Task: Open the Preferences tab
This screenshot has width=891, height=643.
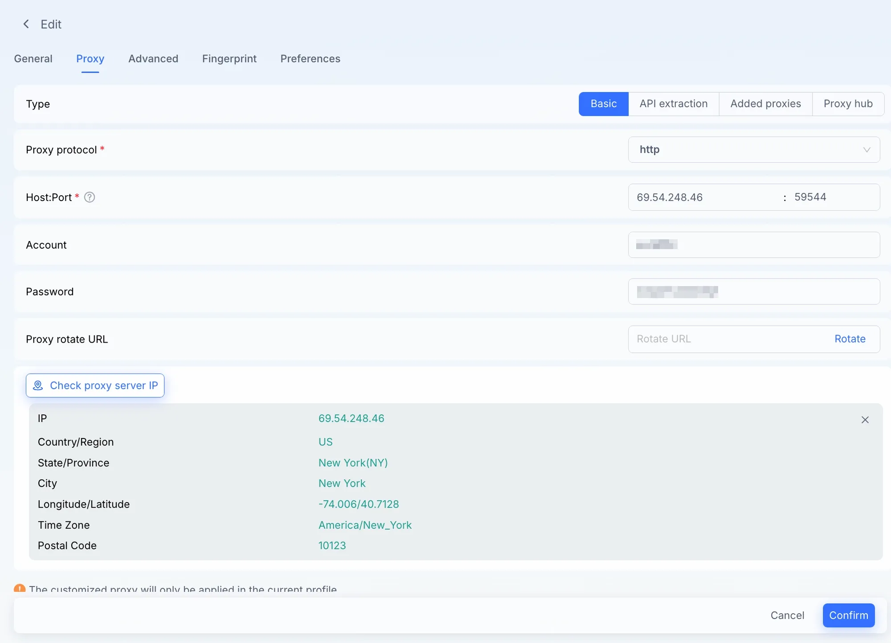Action: (x=310, y=59)
